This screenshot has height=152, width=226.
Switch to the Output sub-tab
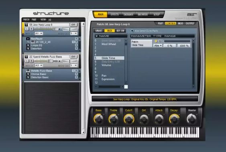(x=190, y=24)
